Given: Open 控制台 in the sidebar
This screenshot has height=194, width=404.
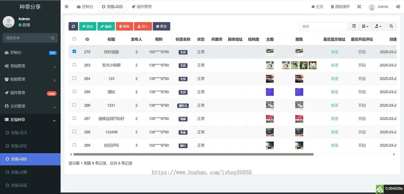Looking at the screenshot, I should [30, 53].
